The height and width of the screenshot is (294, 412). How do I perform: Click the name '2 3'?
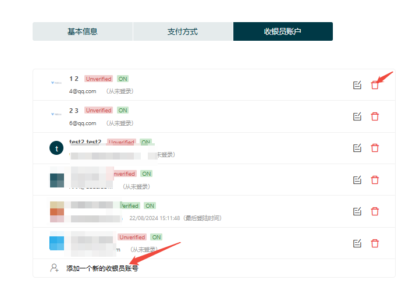click(x=74, y=111)
